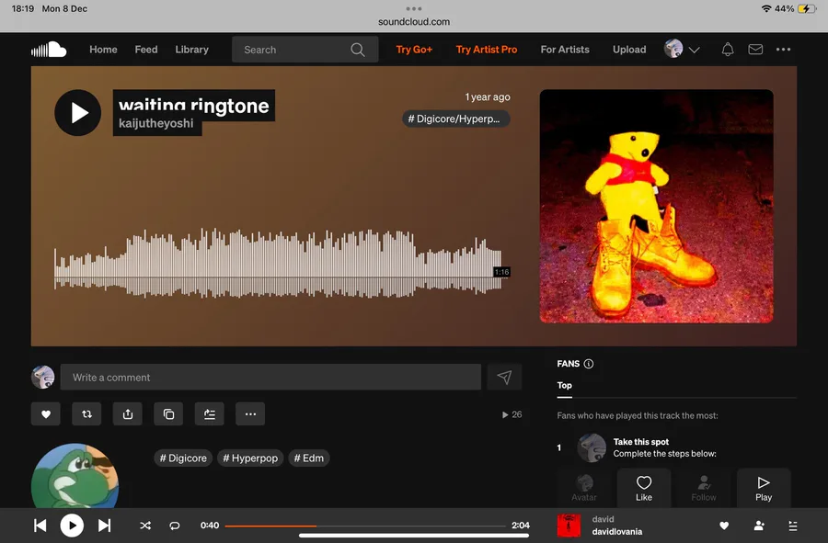Toggle repeat in the player bar
The width and height of the screenshot is (828, 543).
click(x=174, y=526)
